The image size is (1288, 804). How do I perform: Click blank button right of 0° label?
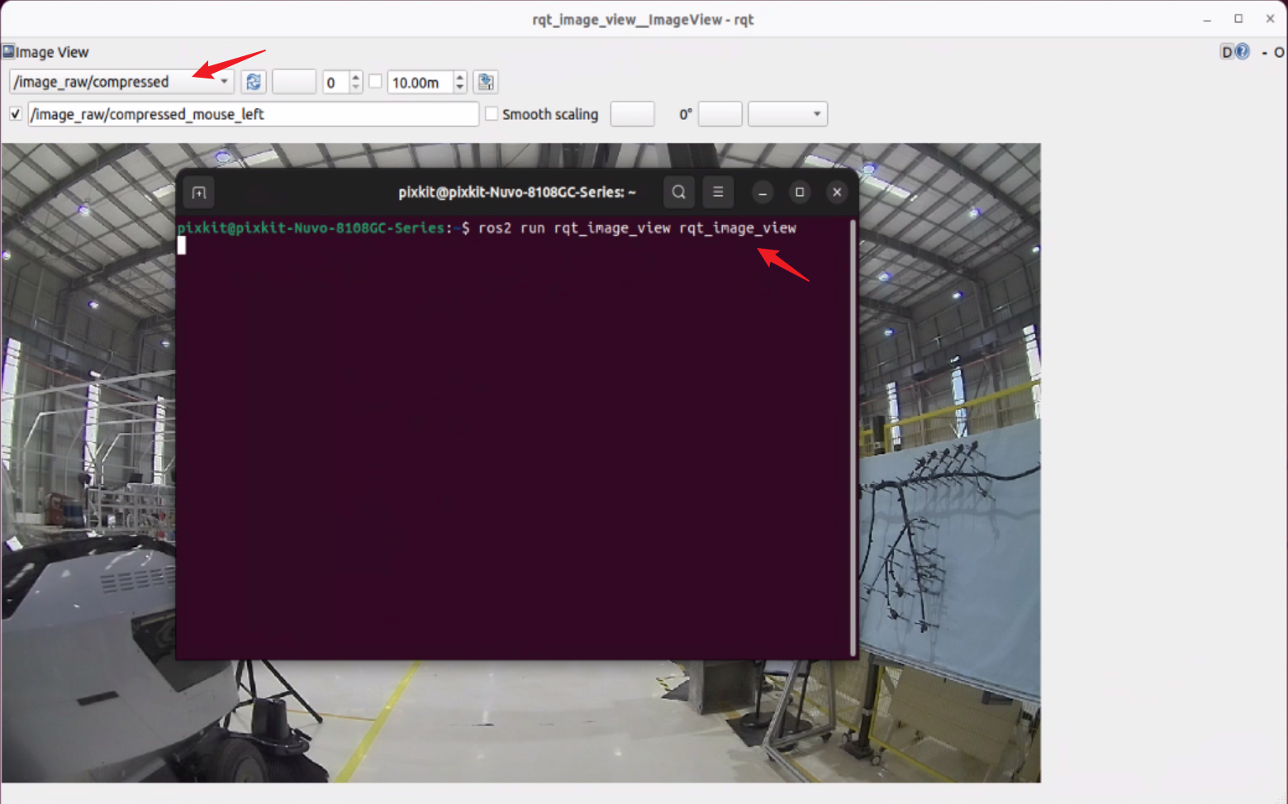pyautogui.click(x=720, y=114)
